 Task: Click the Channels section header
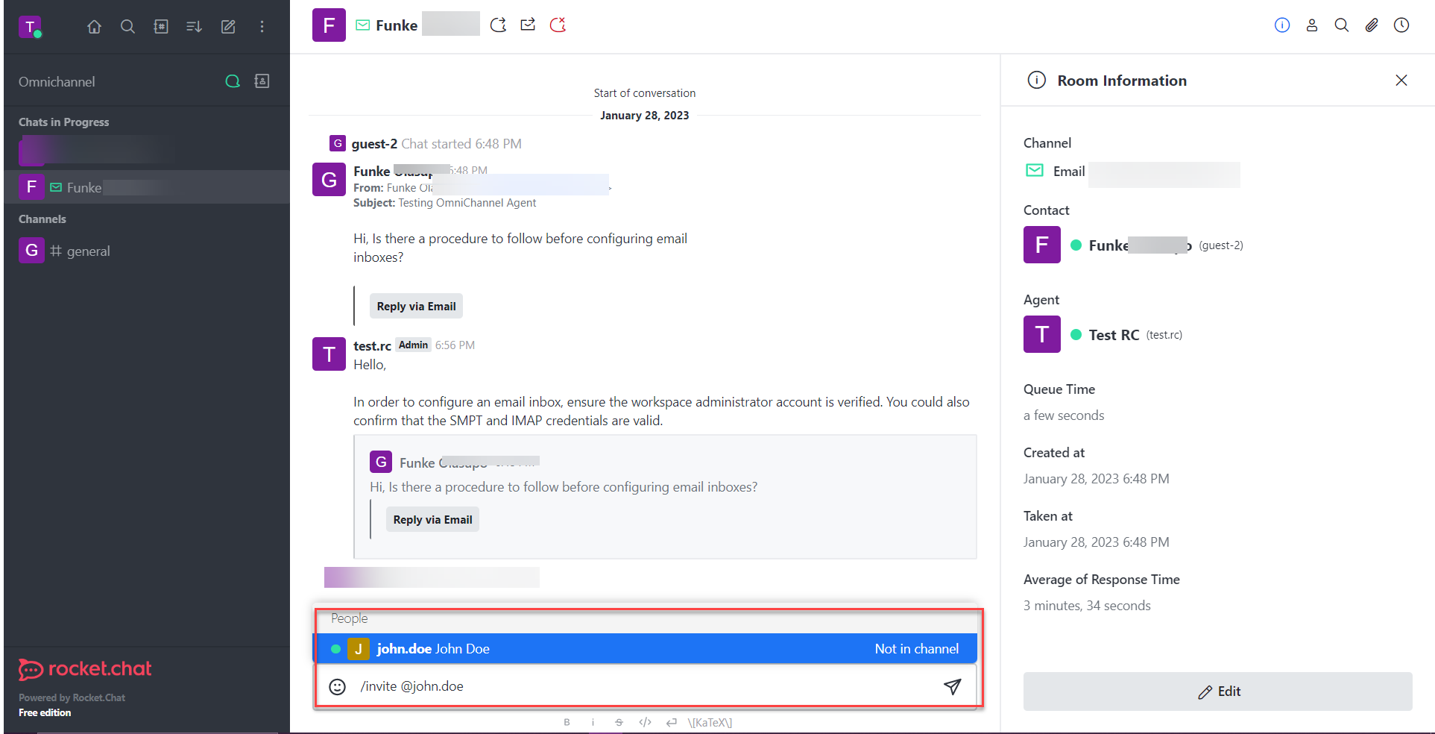(42, 219)
